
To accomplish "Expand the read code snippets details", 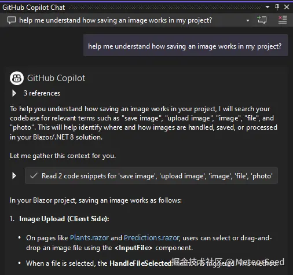I will pos(14,176).
